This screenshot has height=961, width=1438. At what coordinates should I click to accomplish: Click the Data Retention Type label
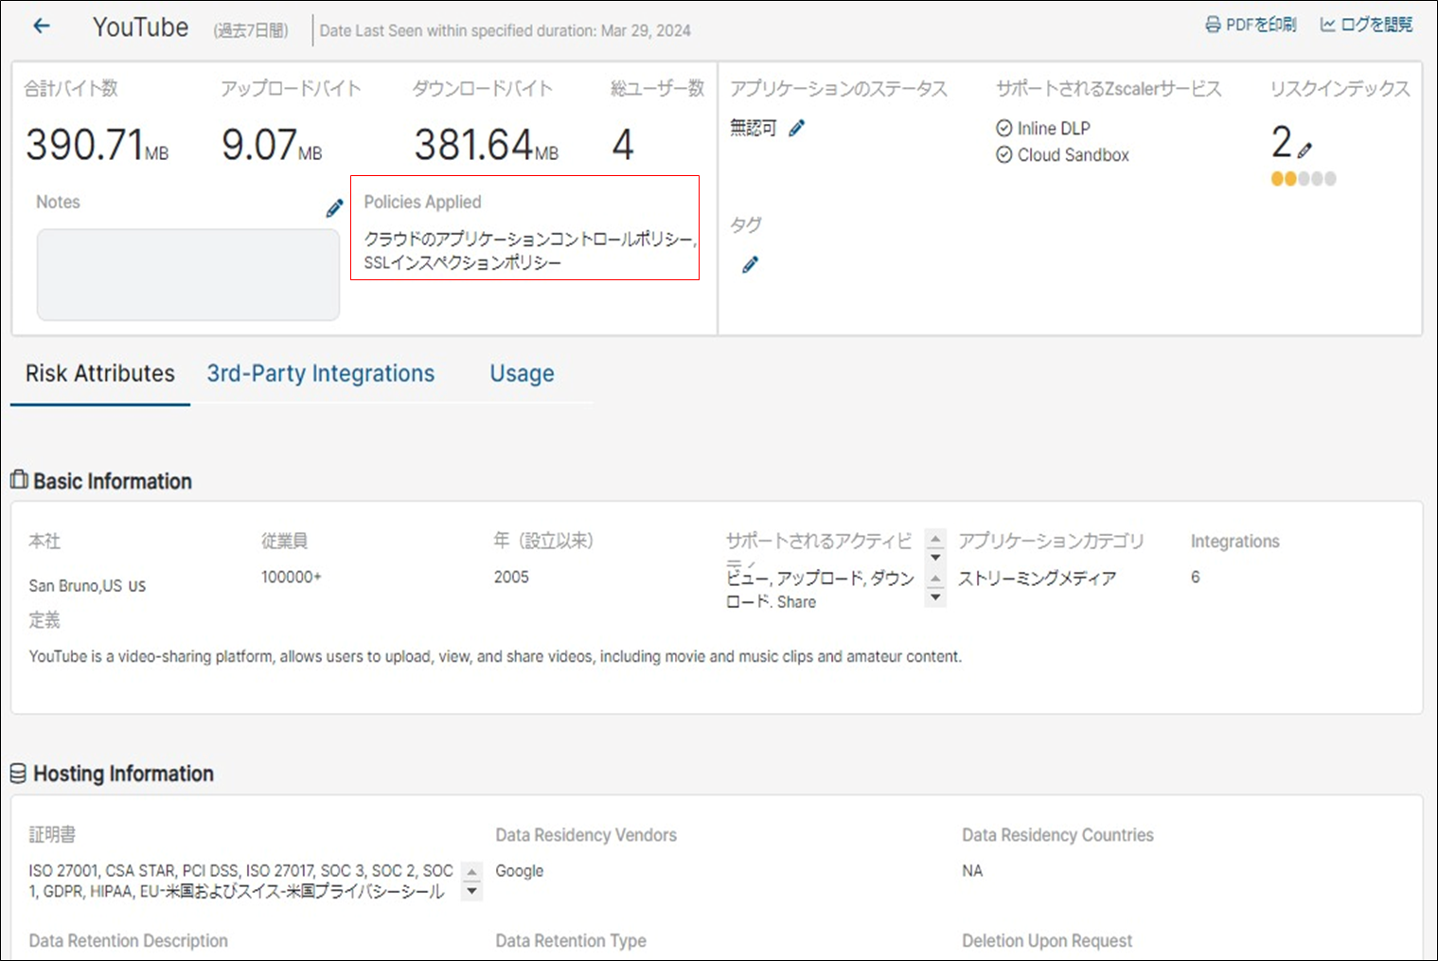[571, 940]
